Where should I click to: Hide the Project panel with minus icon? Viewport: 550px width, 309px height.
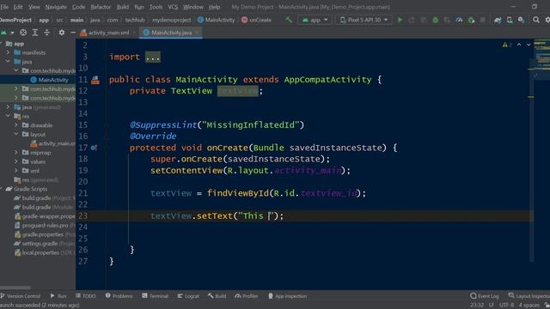tap(72, 33)
